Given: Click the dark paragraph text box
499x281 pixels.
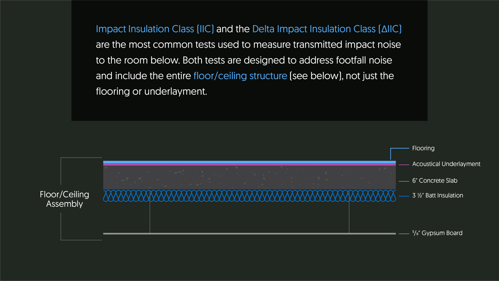Looking at the screenshot, I should click(249, 60).
